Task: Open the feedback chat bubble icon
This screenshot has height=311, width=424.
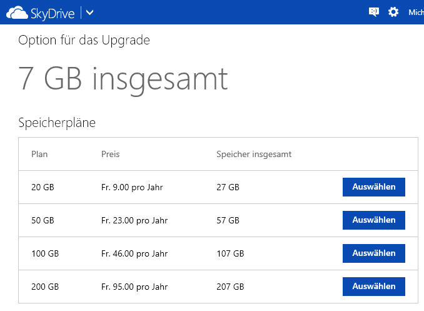Action: (374, 12)
